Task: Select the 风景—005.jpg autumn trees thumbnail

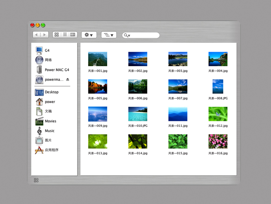Action: (98, 87)
